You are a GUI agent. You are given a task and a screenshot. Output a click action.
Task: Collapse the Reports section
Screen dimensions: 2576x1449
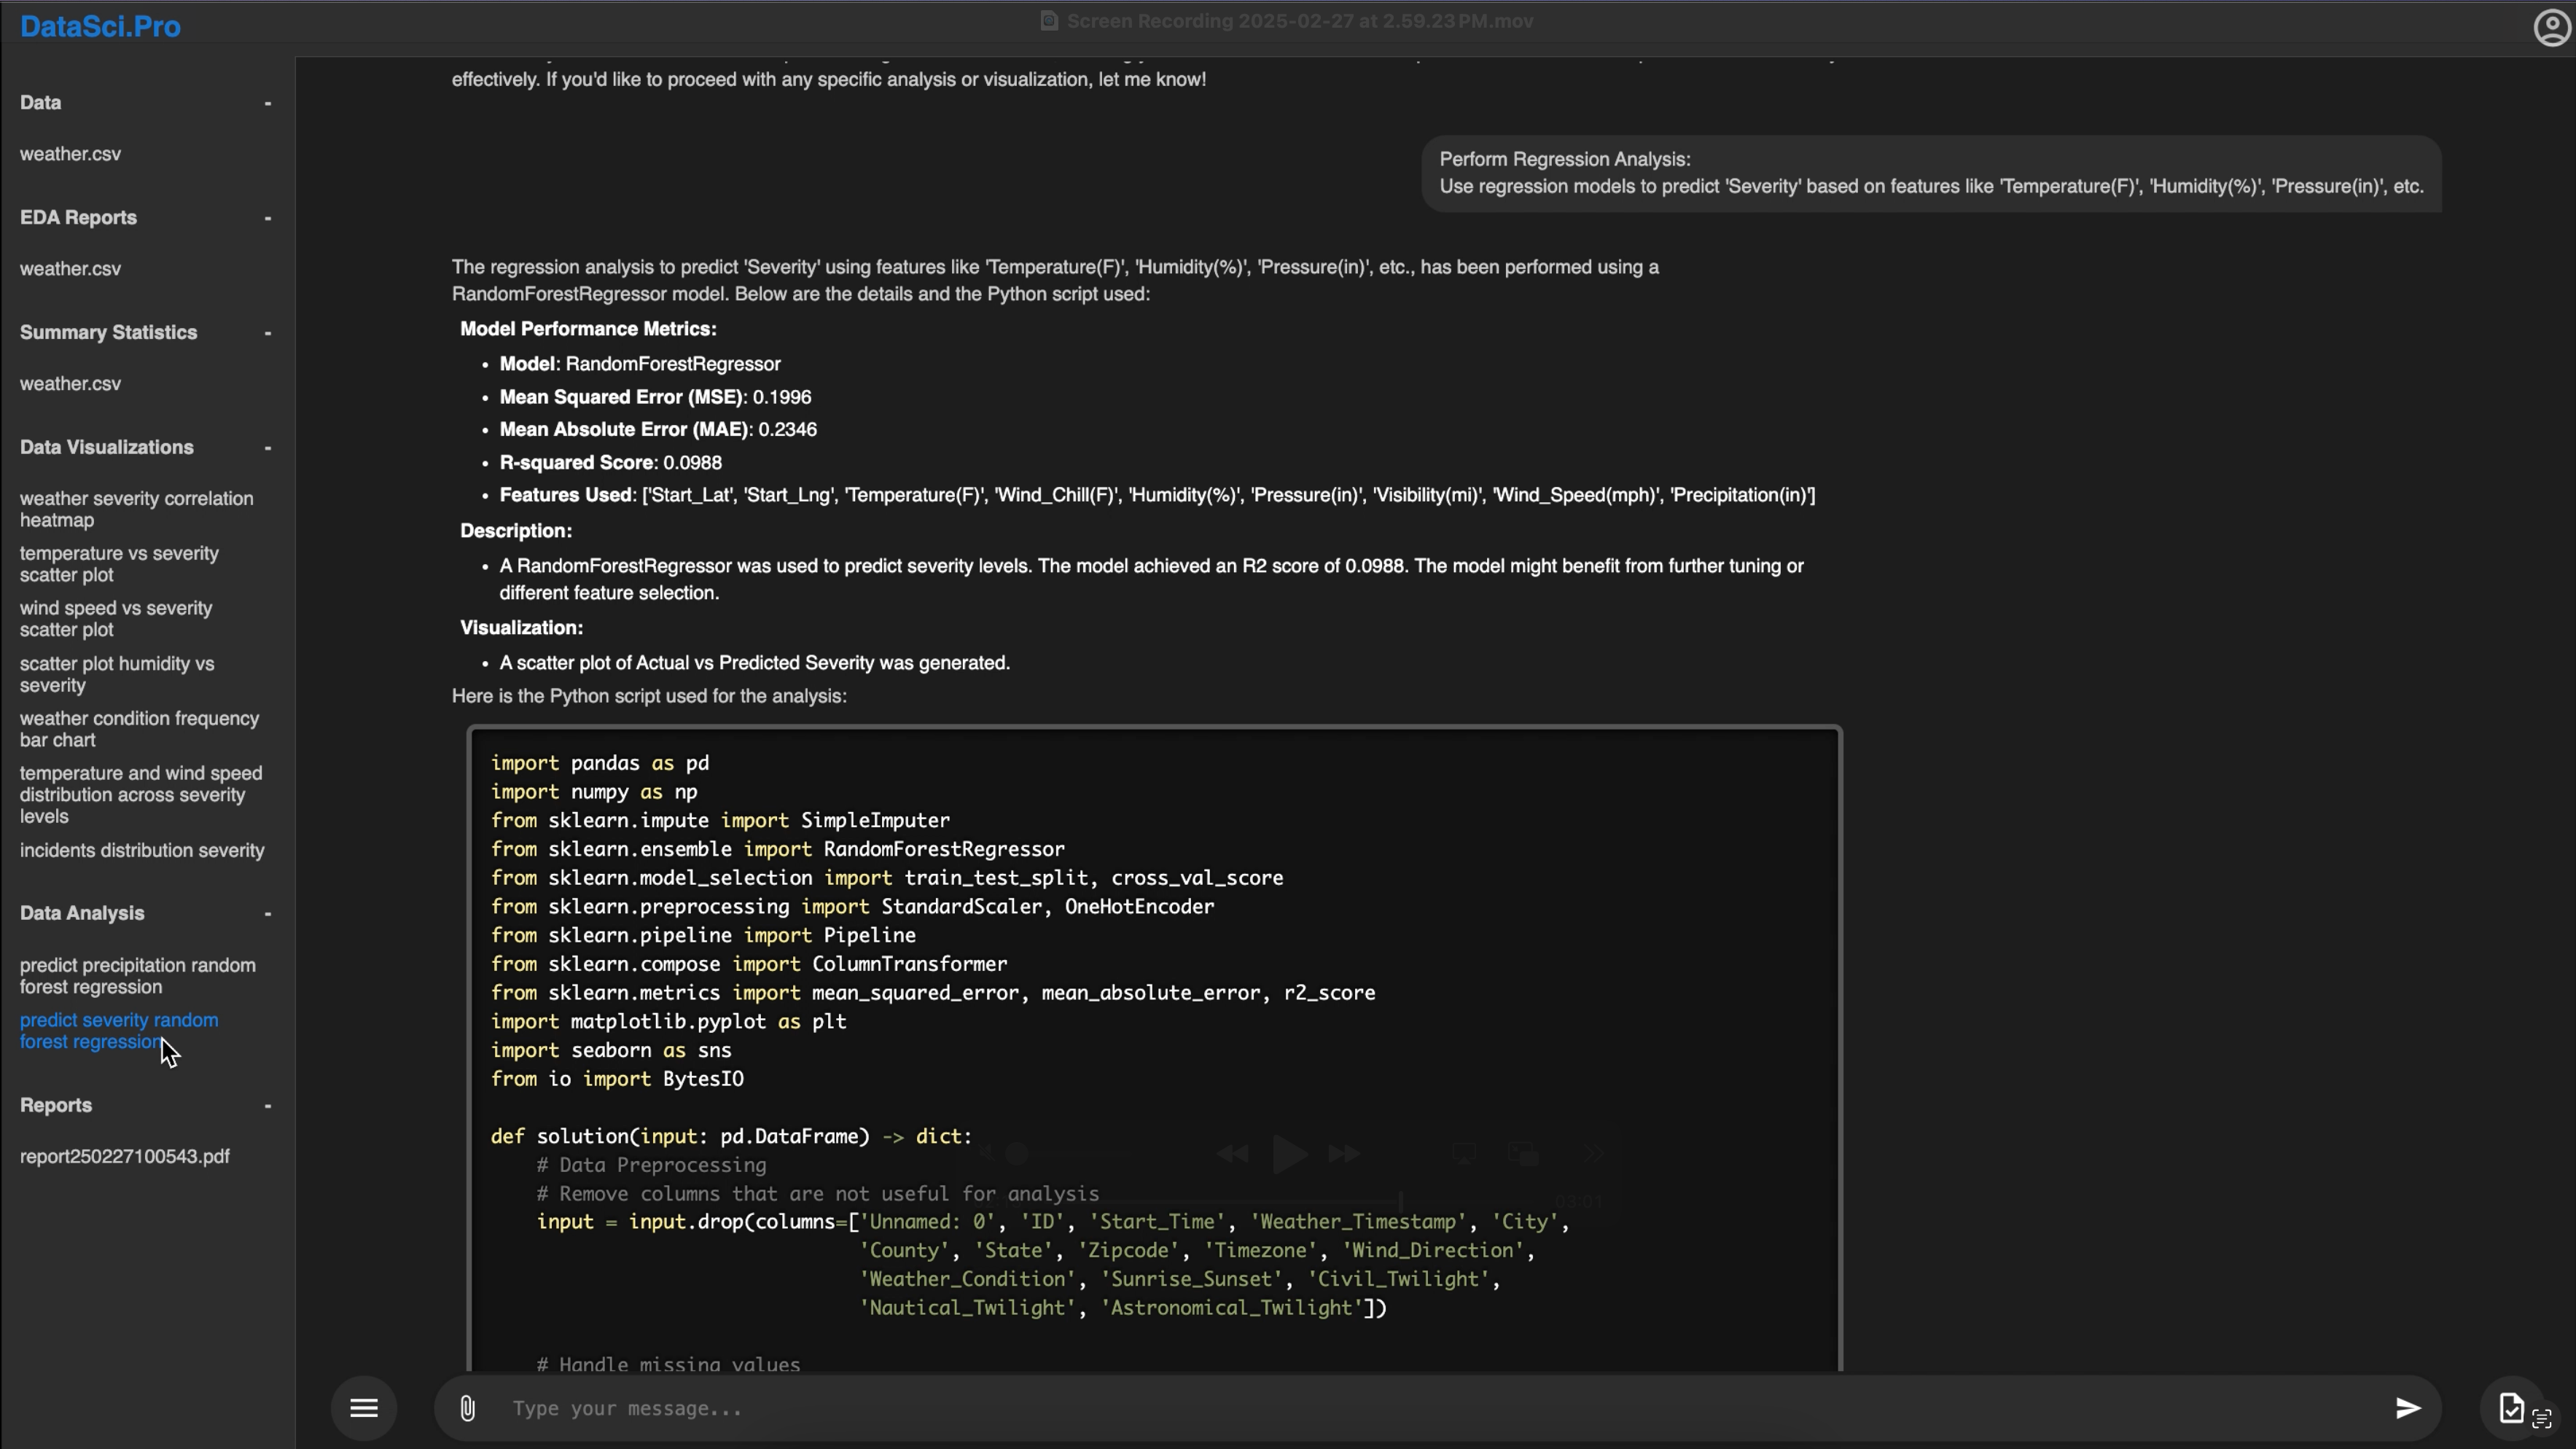click(267, 1106)
